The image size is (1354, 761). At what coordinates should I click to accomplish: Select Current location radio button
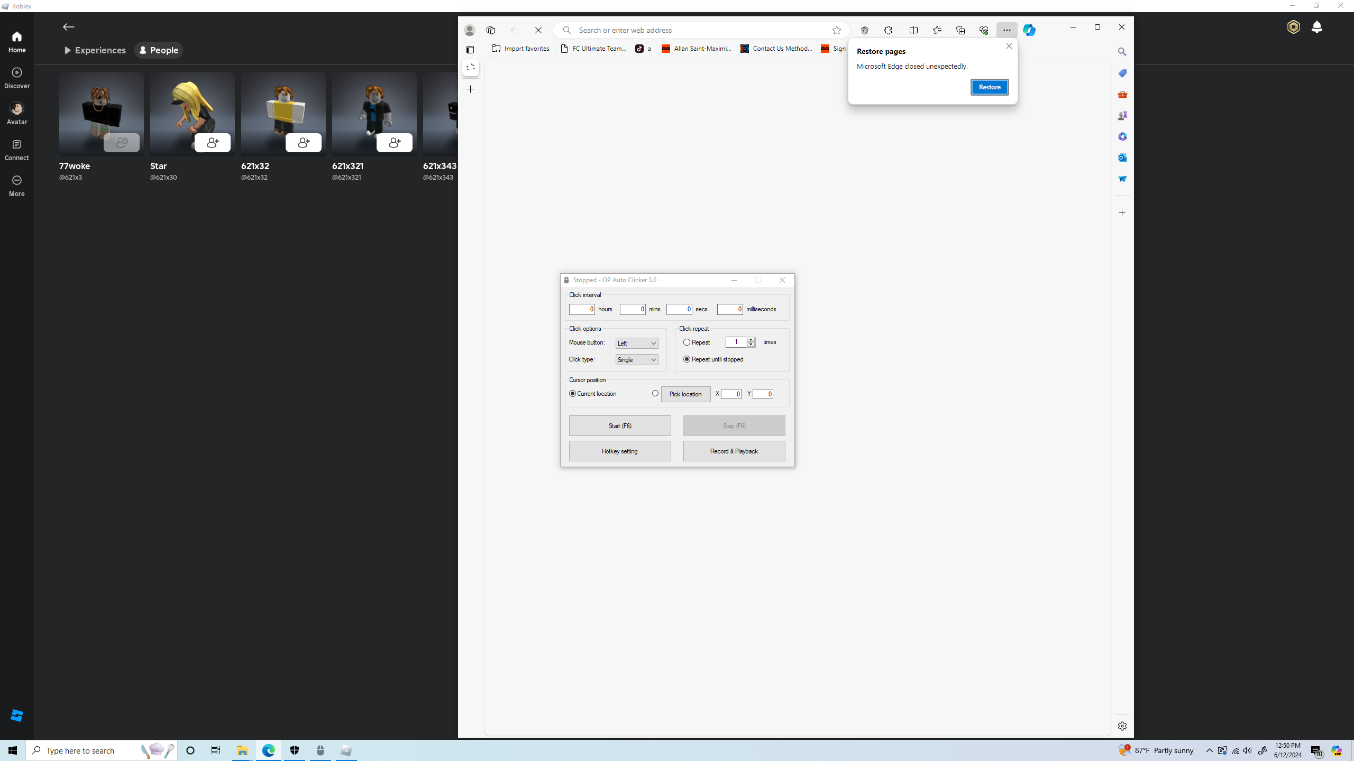(572, 394)
